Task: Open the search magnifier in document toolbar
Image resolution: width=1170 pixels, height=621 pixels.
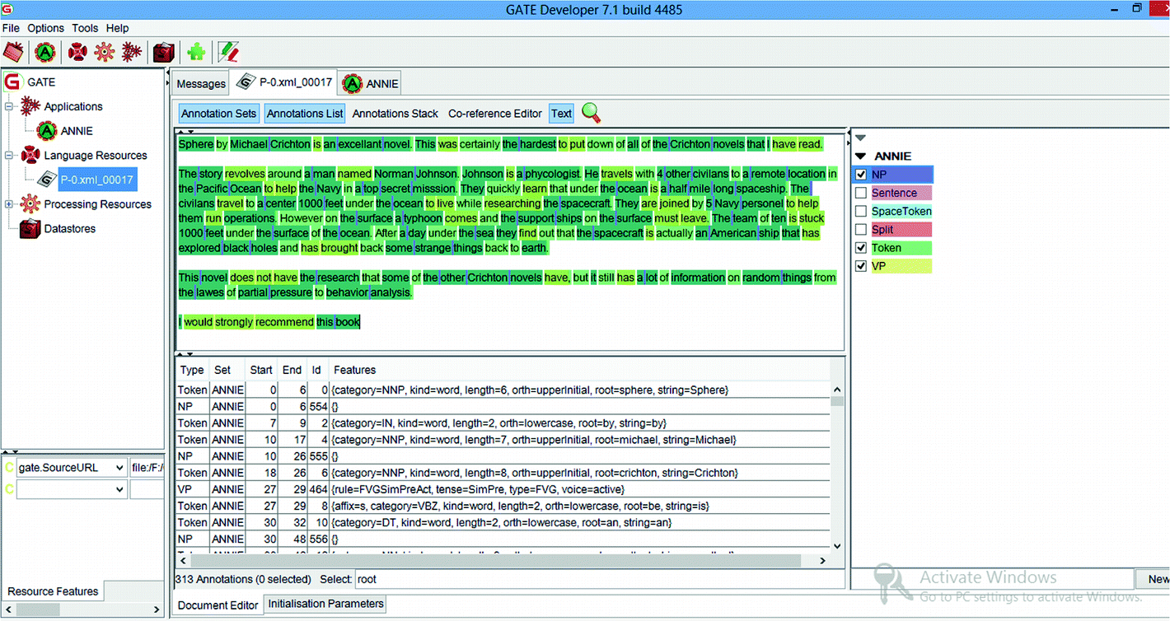Action: [x=591, y=114]
